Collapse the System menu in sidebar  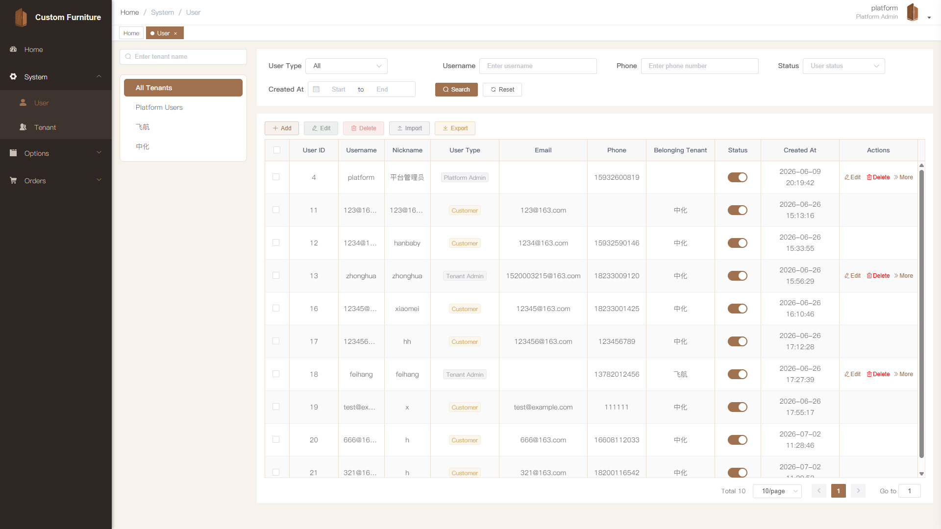pos(99,77)
